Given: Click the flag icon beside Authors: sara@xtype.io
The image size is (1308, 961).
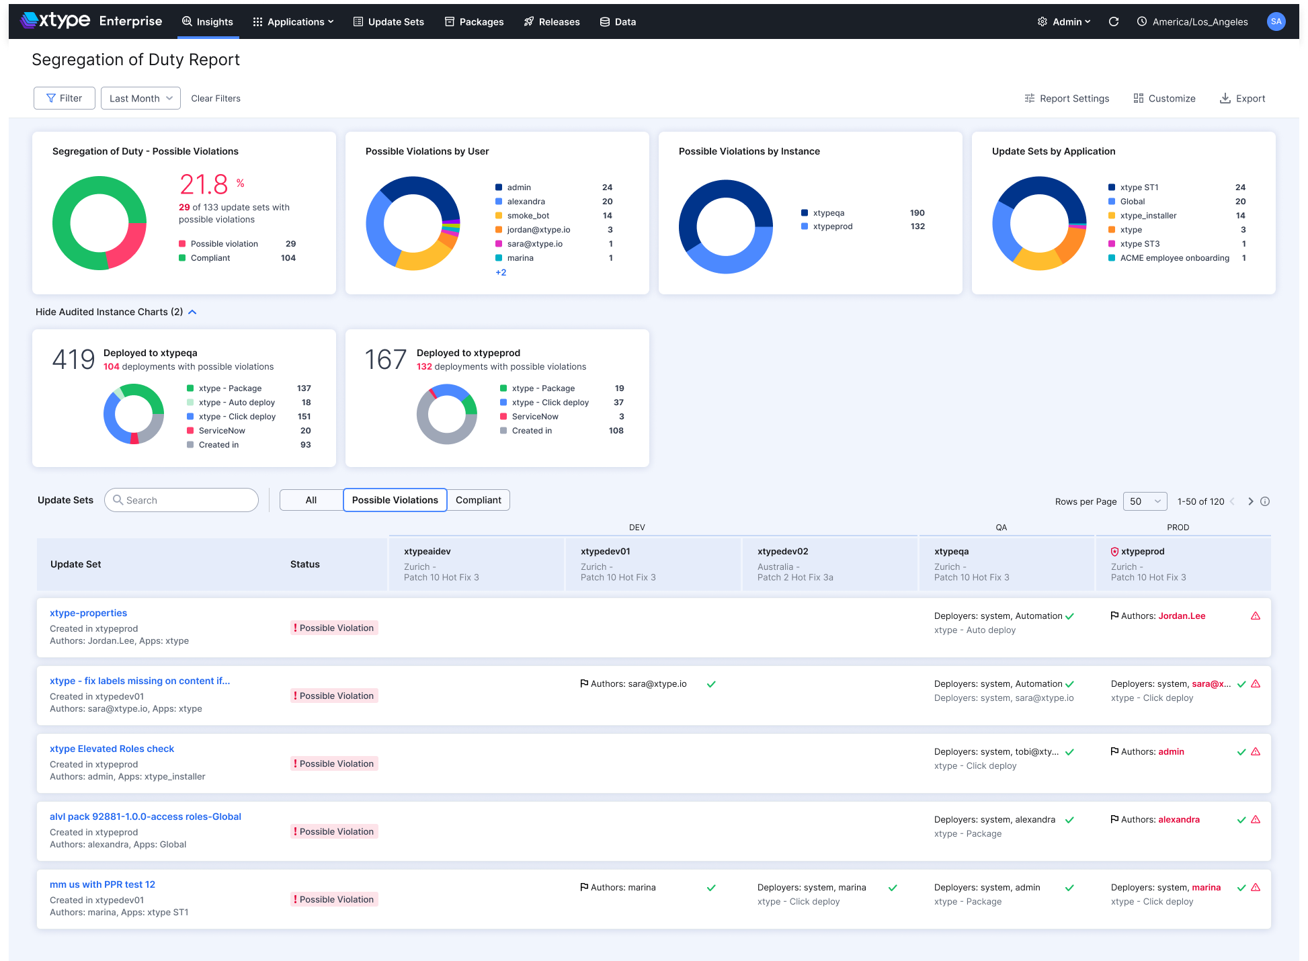Looking at the screenshot, I should pos(584,683).
